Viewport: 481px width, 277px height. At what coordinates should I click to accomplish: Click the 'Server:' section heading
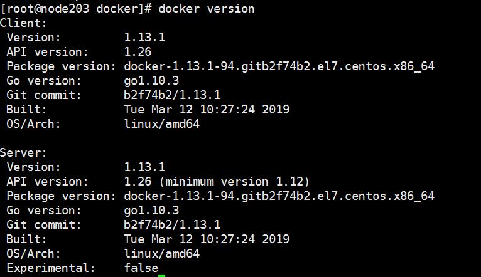click(x=24, y=152)
